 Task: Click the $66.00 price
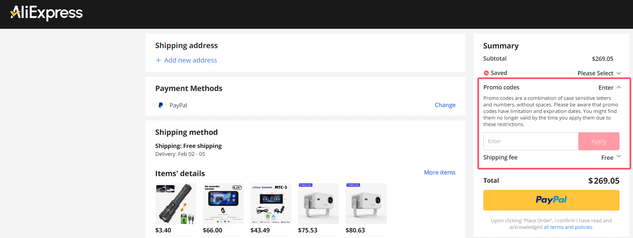coord(212,230)
